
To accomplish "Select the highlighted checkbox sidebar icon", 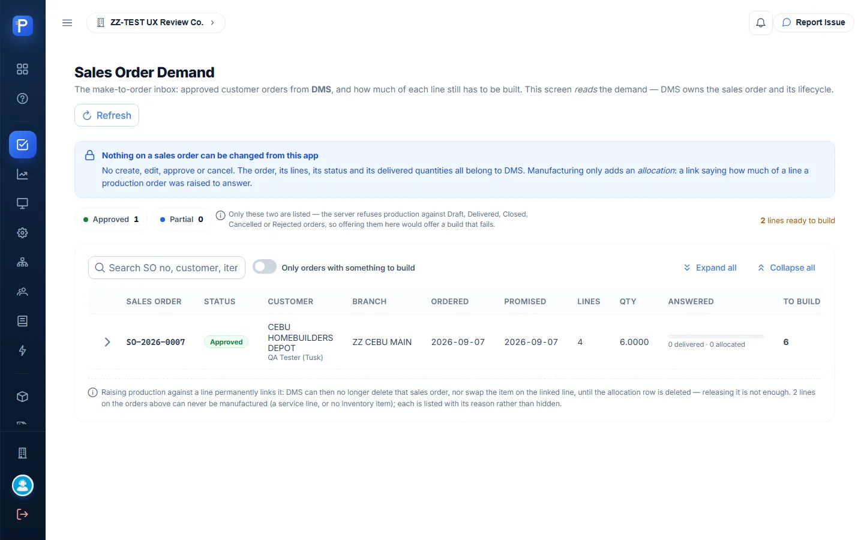I will point(23,145).
